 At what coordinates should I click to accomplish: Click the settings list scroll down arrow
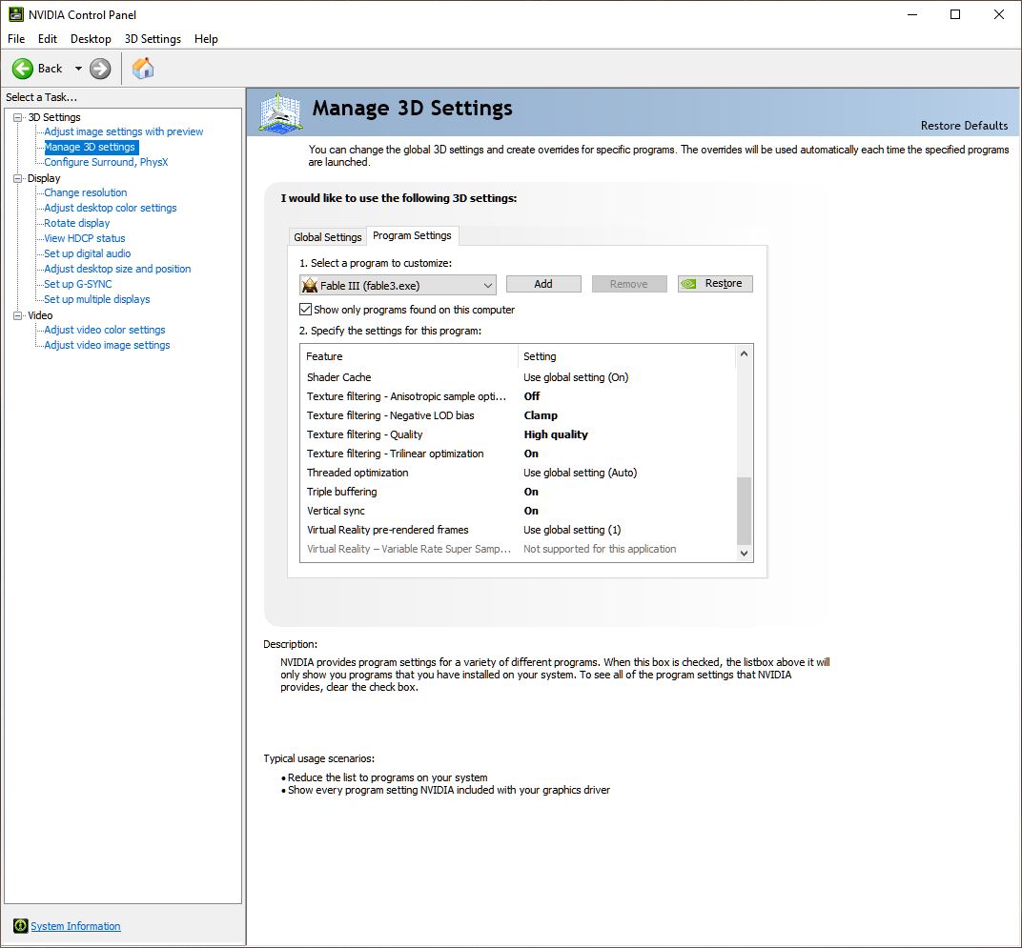pos(744,554)
